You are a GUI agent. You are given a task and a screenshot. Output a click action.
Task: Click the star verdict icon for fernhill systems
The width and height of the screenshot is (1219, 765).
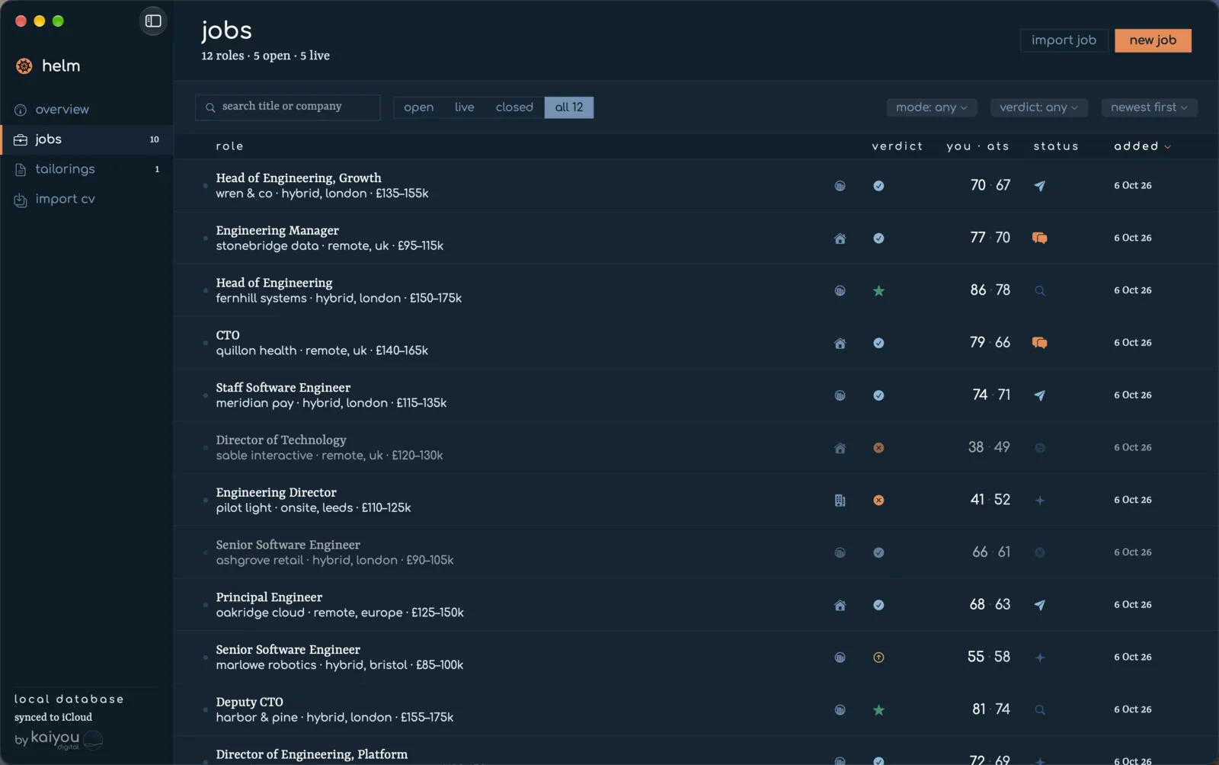(878, 291)
